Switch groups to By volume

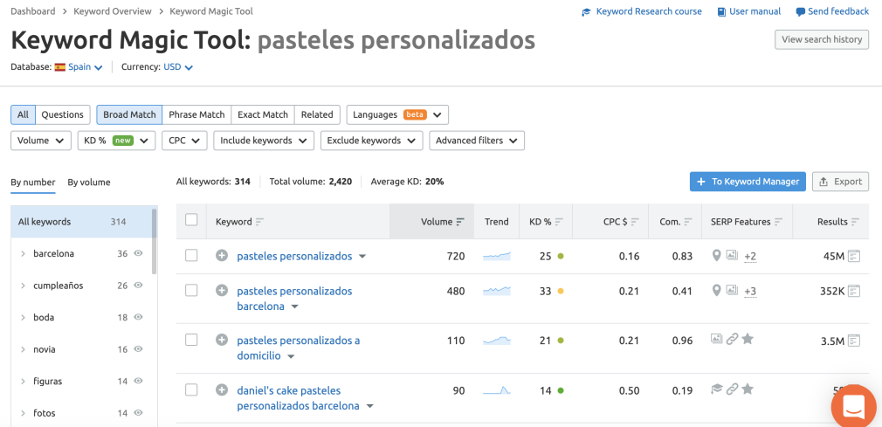(89, 183)
